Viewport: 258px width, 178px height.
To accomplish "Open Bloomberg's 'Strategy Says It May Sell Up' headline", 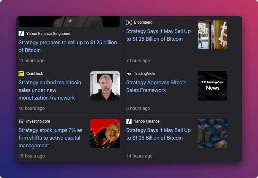I will (158, 35).
